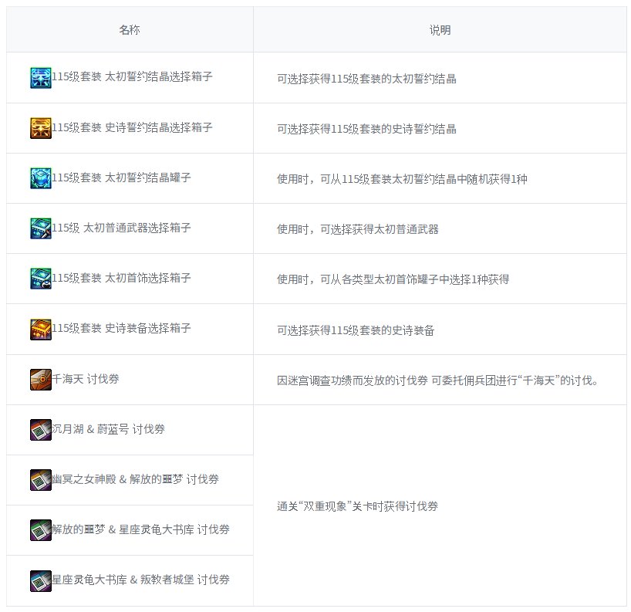Select the description 可选择获得115级套装的史诗誓约结晶
This screenshot has width=631, height=612.
click(x=366, y=129)
